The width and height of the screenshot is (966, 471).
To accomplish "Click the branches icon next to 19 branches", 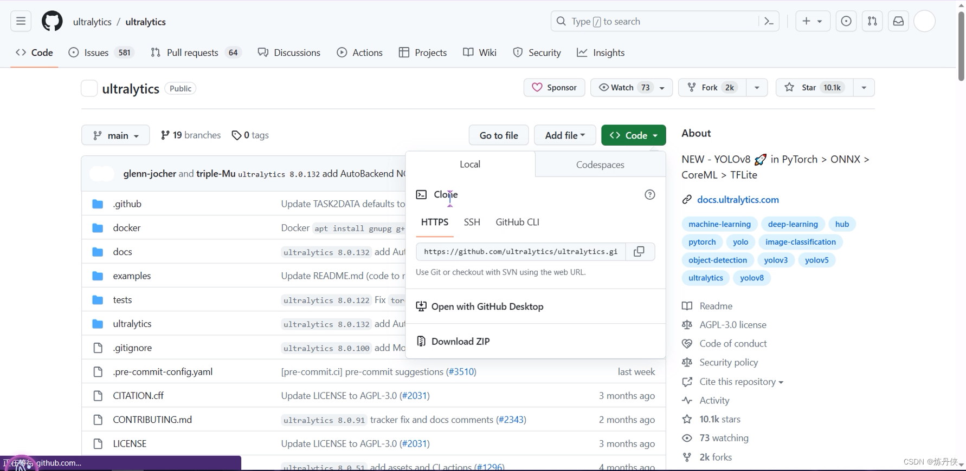I will (x=165, y=135).
